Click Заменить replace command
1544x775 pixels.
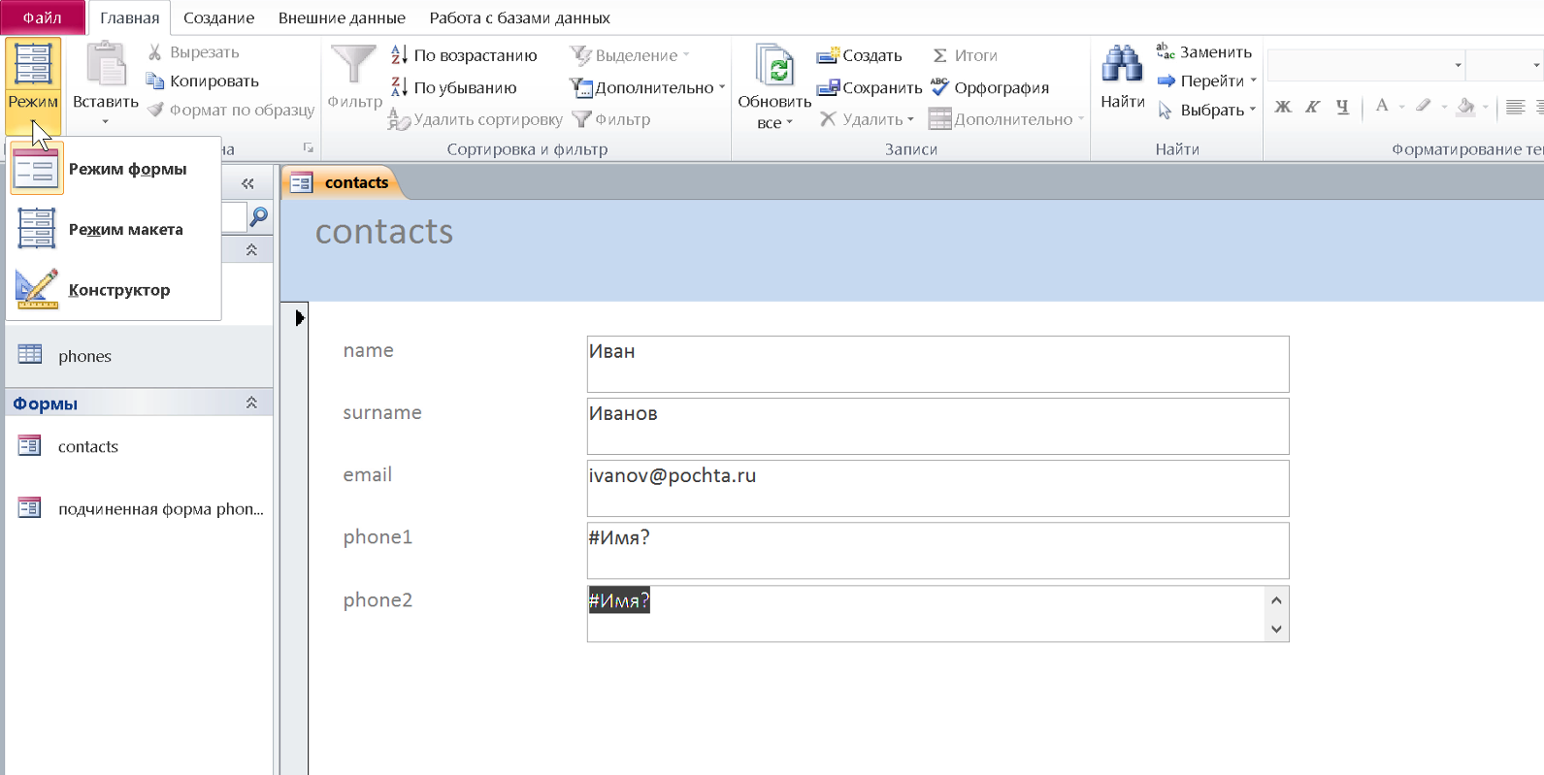1203,52
